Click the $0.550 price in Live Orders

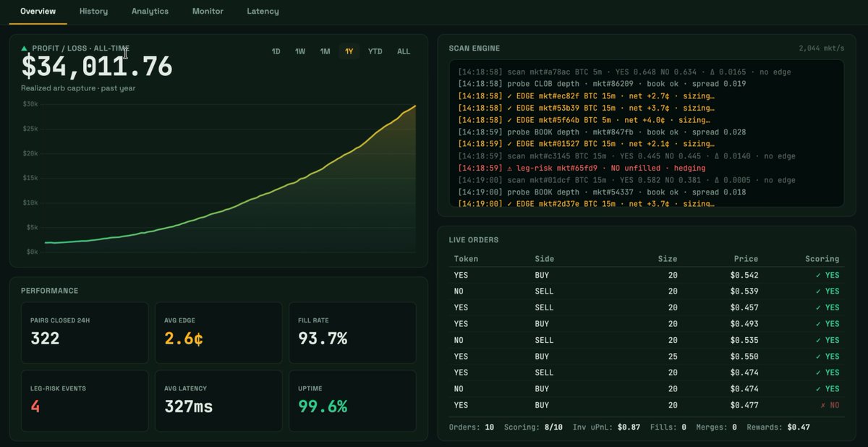tap(746, 357)
